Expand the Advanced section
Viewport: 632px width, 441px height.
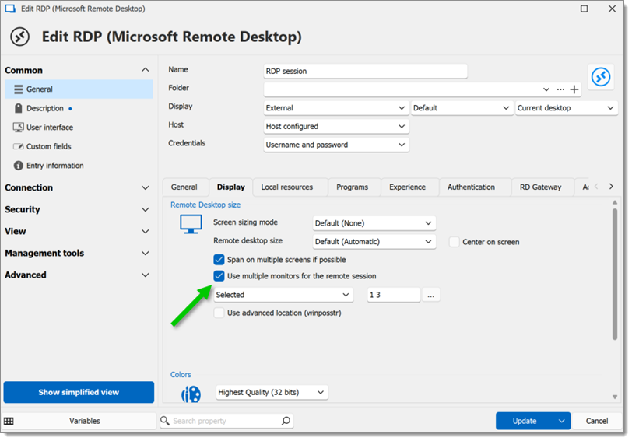[145, 275]
